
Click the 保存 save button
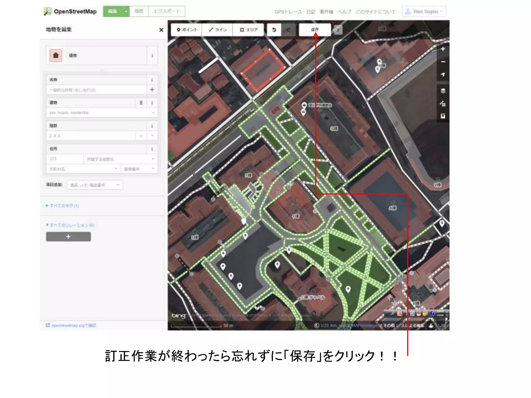click(315, 30)
